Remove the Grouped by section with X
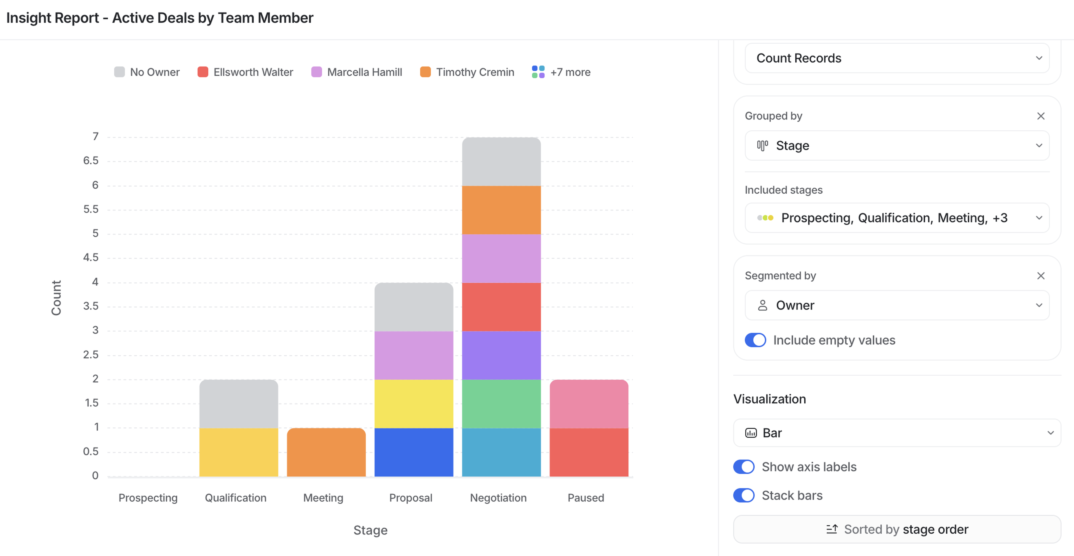 pyautogui.click(x=1040, y=116)
